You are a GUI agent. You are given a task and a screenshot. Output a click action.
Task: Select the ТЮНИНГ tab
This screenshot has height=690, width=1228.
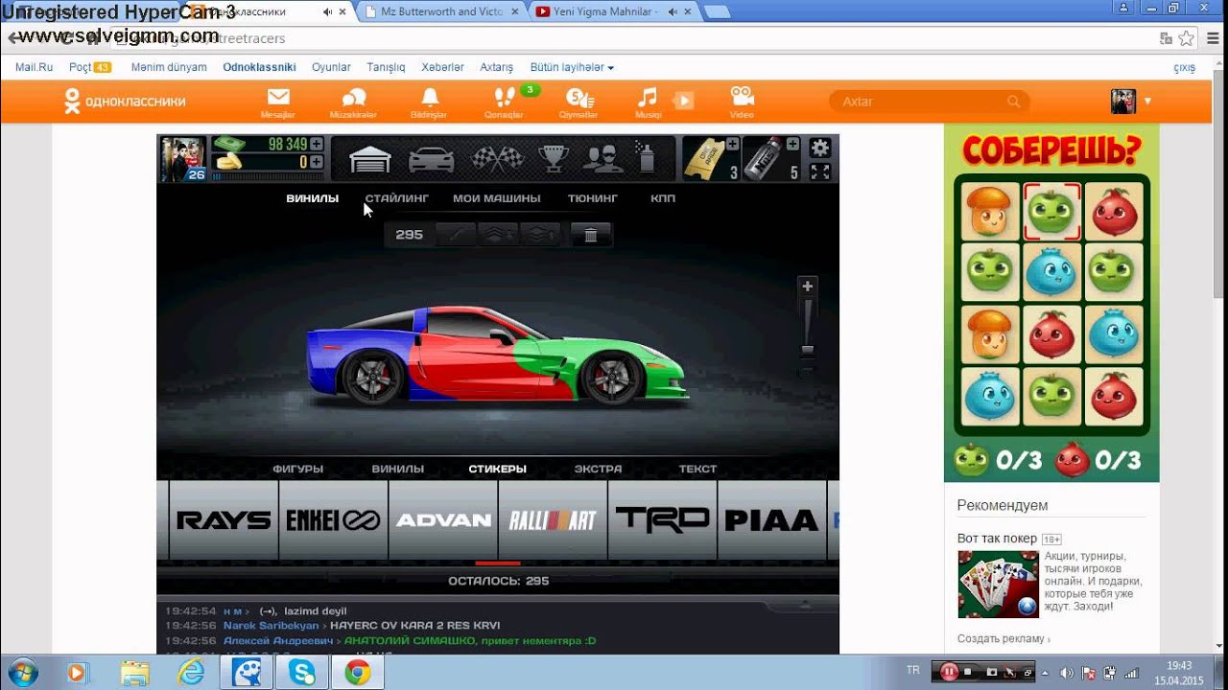[x=593, y=198]
